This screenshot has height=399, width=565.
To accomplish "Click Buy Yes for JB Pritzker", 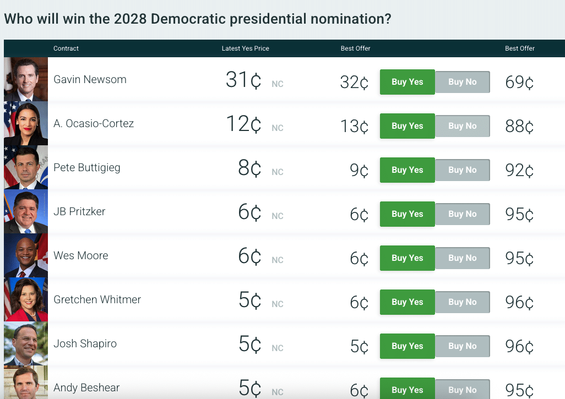I will click(408, 214).
